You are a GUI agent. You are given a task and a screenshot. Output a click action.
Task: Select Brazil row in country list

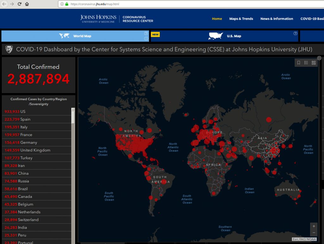click(x=37, y=189)
